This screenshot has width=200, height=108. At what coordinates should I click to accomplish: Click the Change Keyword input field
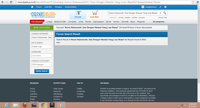pos(42,37)
